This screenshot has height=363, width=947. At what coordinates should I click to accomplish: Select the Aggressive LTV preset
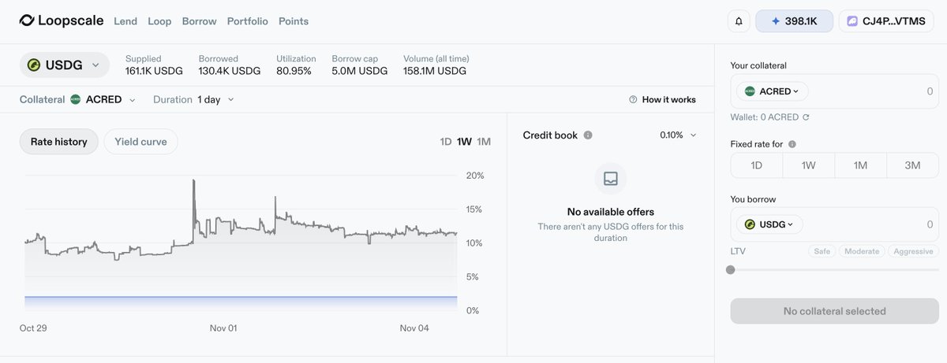pos(913,251)
